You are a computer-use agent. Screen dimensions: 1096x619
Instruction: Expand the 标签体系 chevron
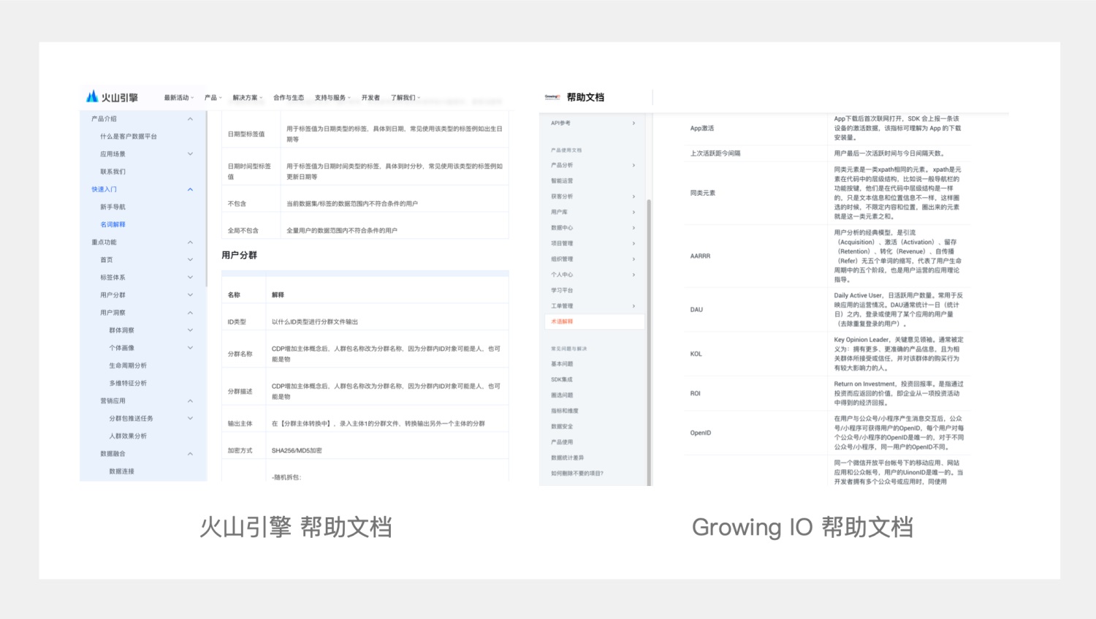click(x=190, y=277)
